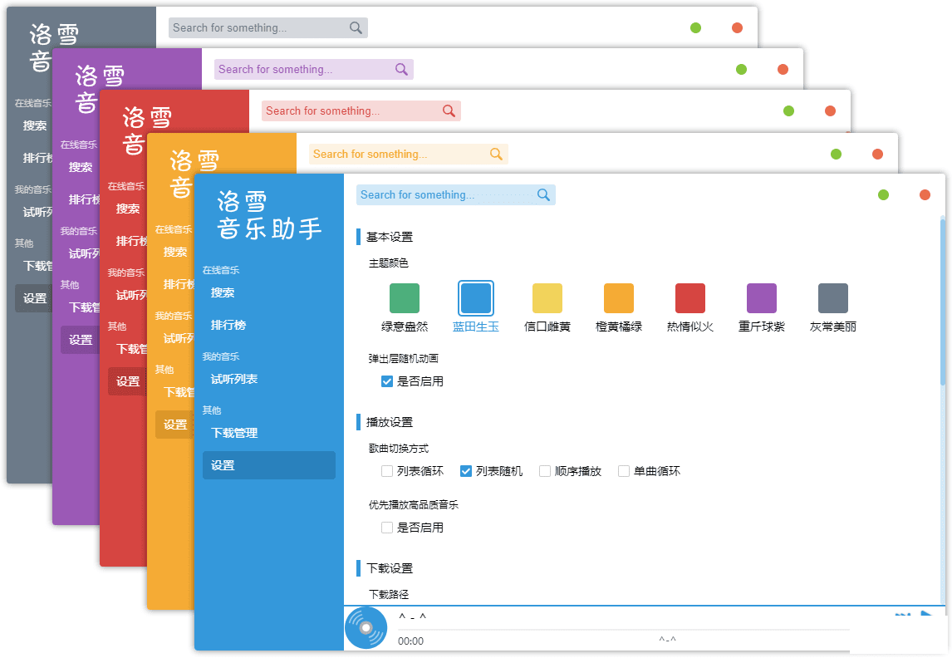This screenshot has height=658, width=952.
Task: Click the purple window's search magnifier icon
Action: [401, 70]
